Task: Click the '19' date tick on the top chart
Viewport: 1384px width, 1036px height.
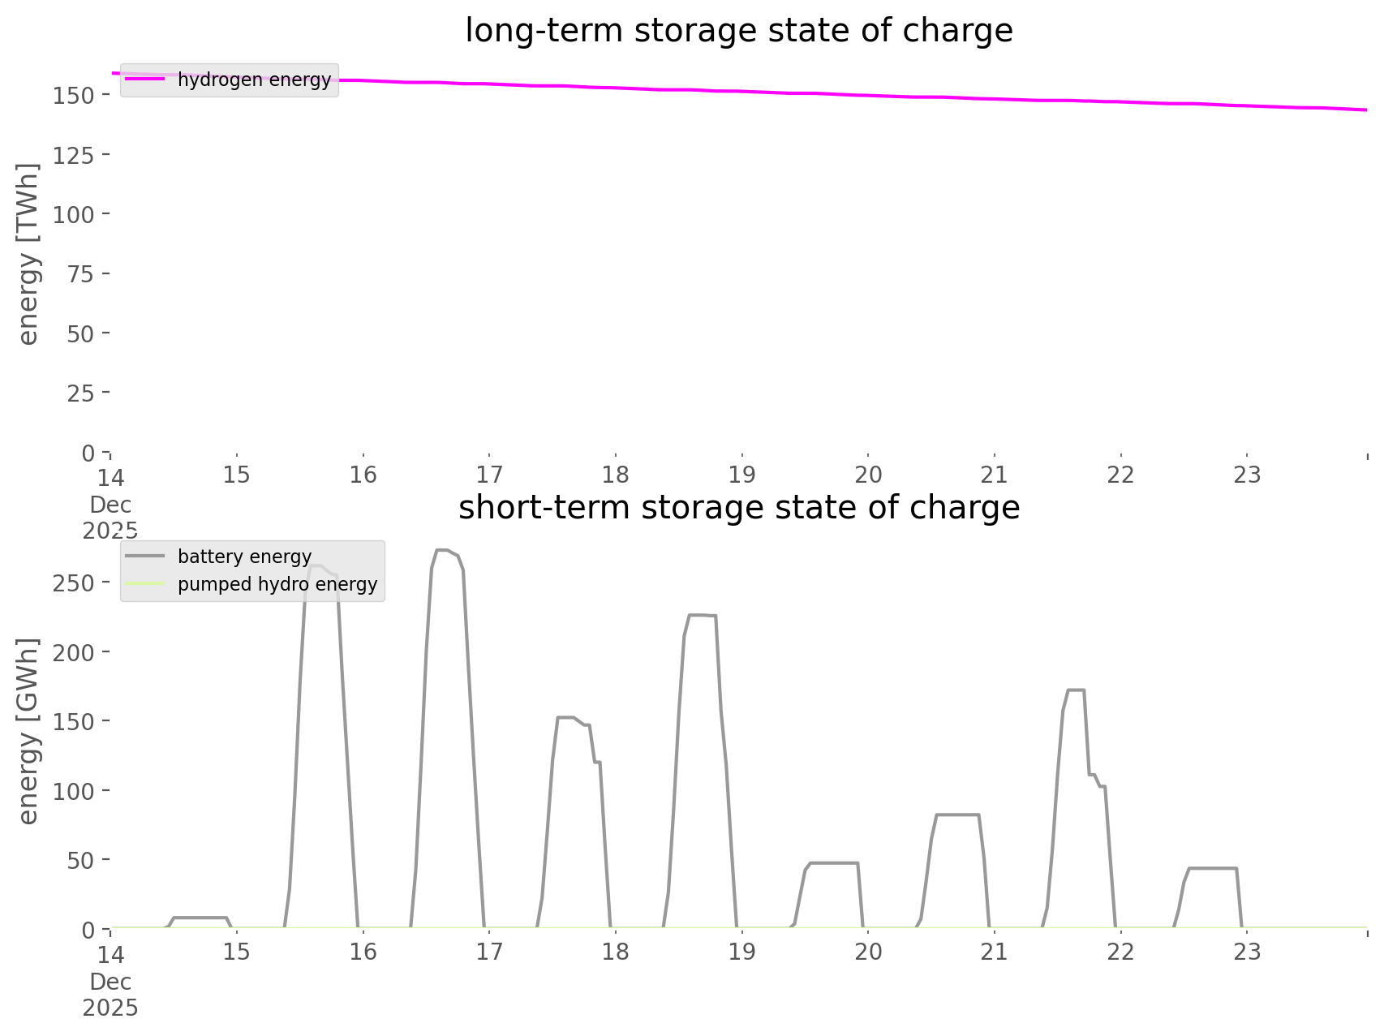Action: (741, 475)
